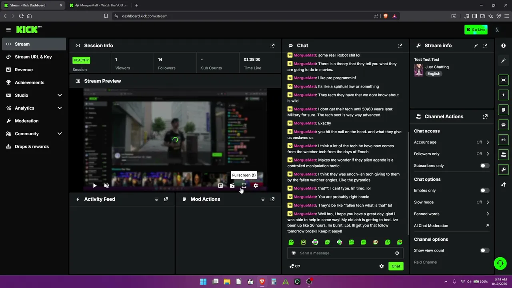
Task: Toggle stream preview widget in right rail
Action: pyautogui.click(x=504, y=80)
